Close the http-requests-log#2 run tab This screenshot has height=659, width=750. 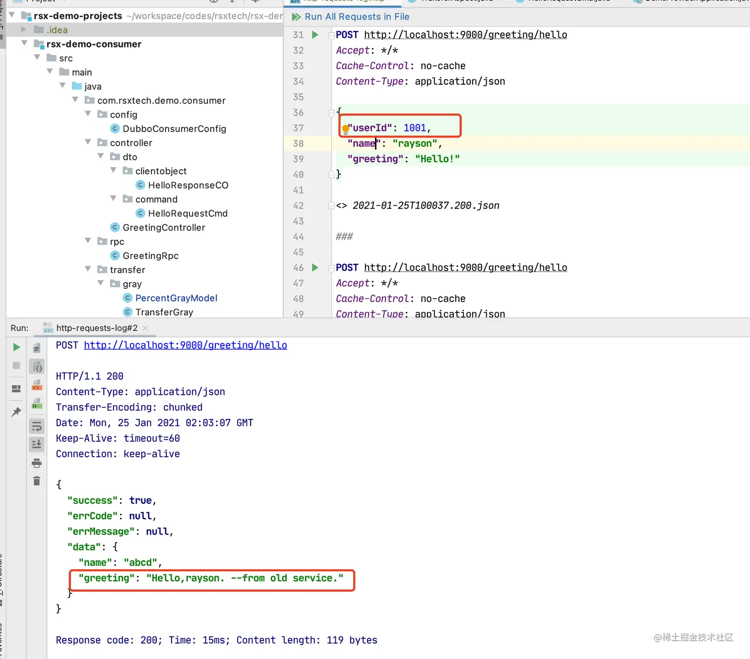(x=145, y=328)
